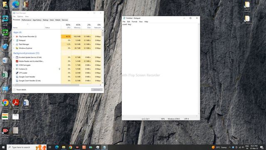Click Task Manager vertical scrollbar
This screenshot has height=150, width=266.
tap(103, 57)
